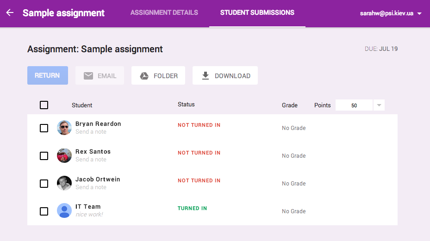Click the Email envelope icon

point(88,76)
